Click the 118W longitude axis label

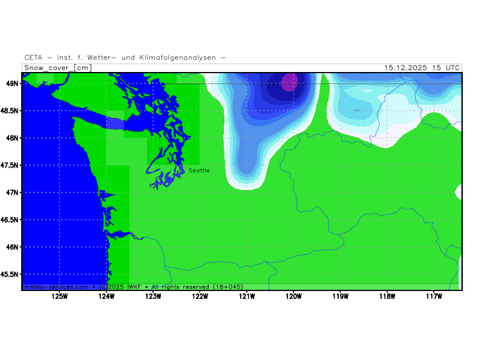[387, 296]
